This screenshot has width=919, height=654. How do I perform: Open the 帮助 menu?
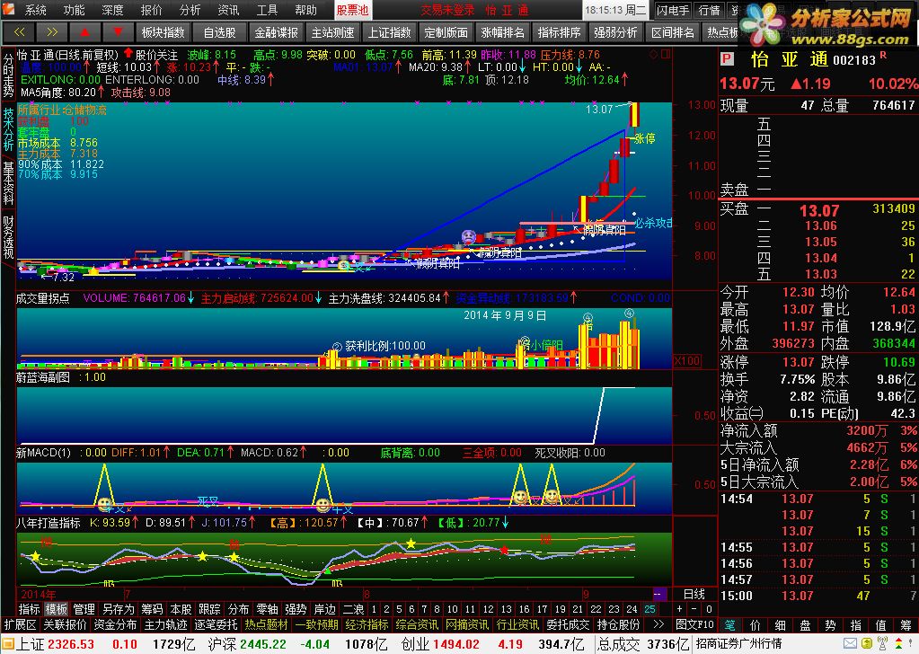pyautogui.click(x=305, y=10)
